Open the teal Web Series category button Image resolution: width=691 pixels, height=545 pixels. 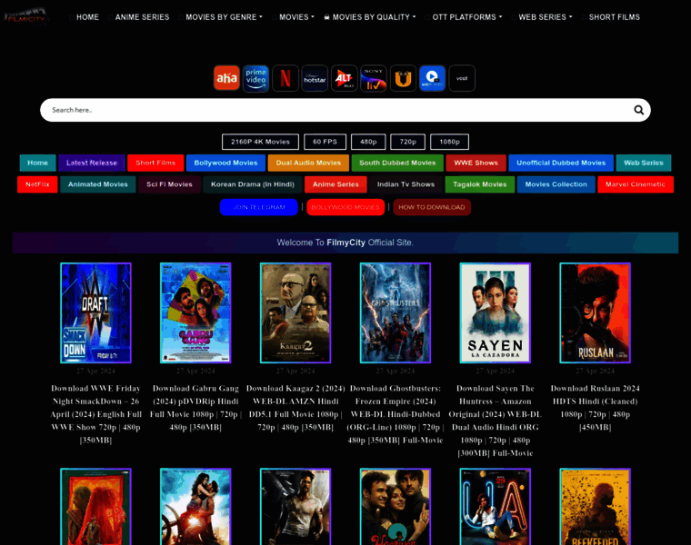coord(644,163)
